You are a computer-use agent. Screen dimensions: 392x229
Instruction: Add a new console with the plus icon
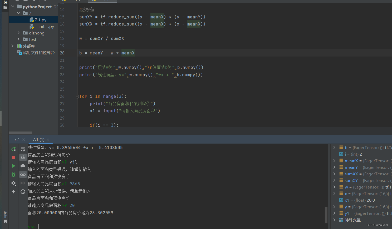[x=13, y=192]
